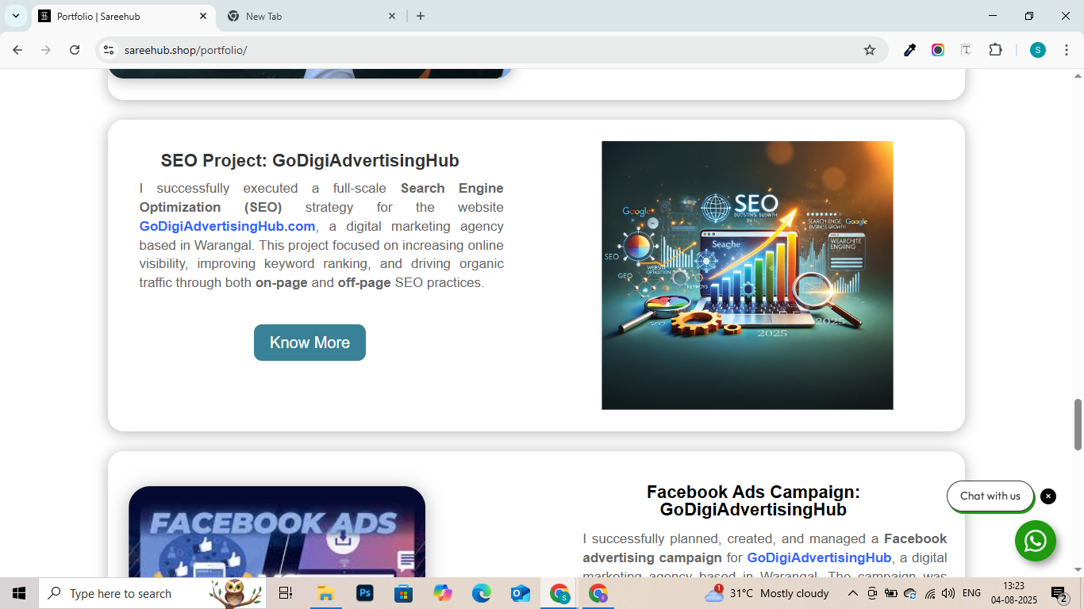
Task: Click the SEO project illustration image
Action: pos(747,275)
